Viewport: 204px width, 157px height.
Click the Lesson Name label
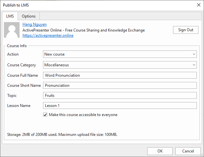click(x=19, y=106)
